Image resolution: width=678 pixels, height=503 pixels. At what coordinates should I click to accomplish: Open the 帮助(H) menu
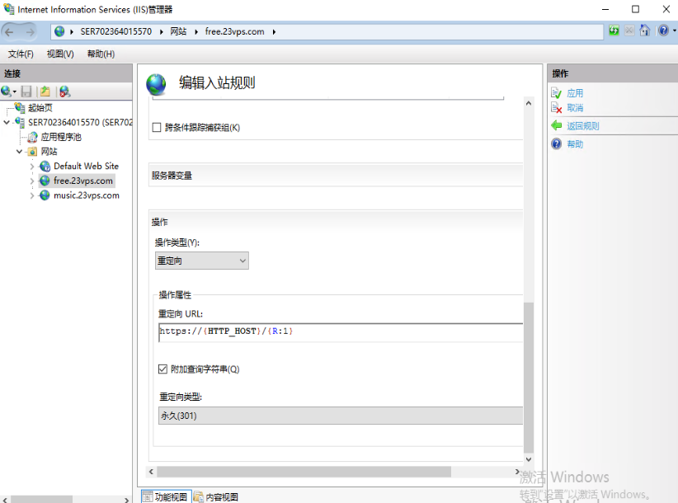[101, 54]
